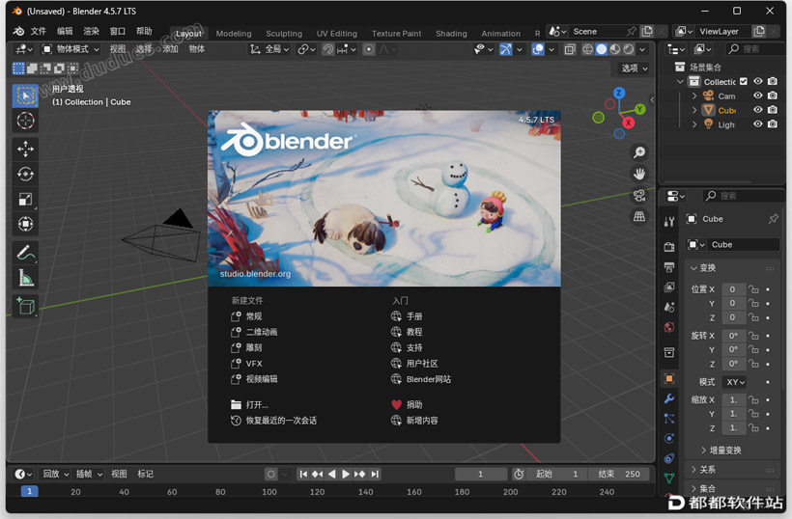This screenshot has height=519, width=792.
Task: Open the Render properties tab
Action: point(669,247)
